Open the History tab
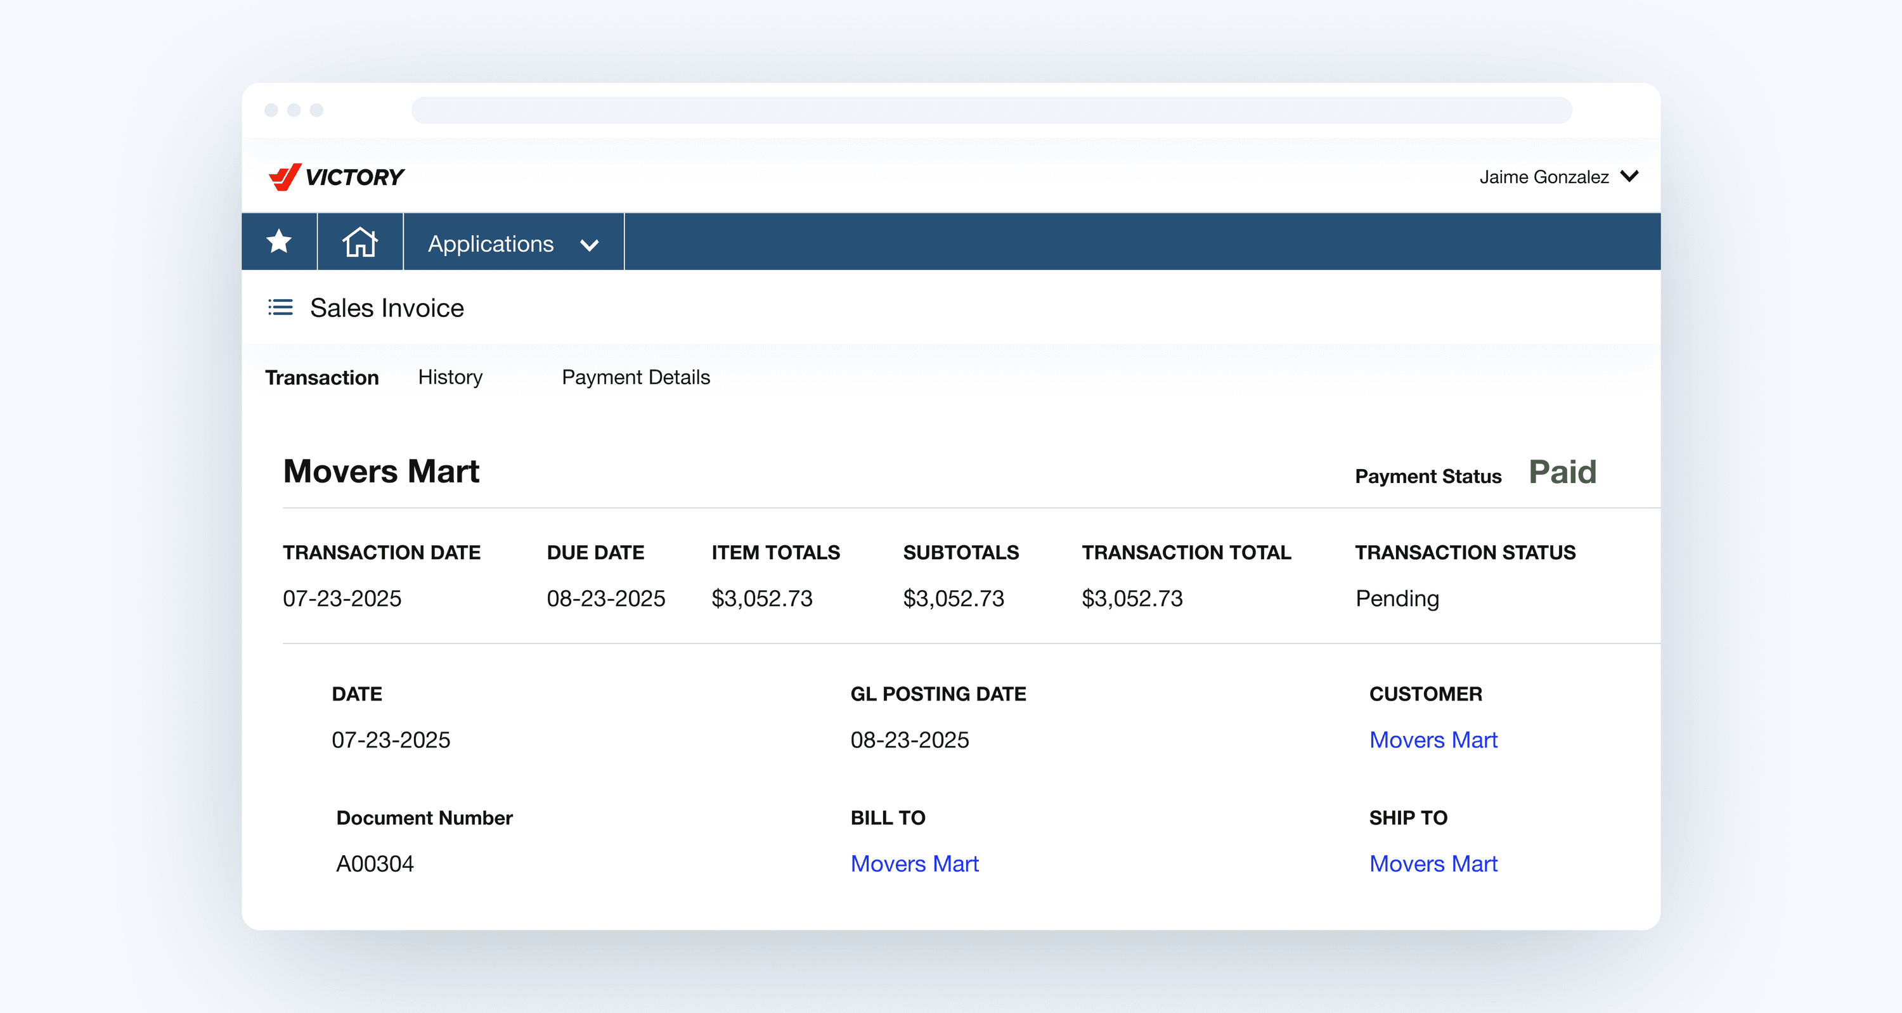The width and height of the screenshot is (1902, 1013). [x=450, y=377]
